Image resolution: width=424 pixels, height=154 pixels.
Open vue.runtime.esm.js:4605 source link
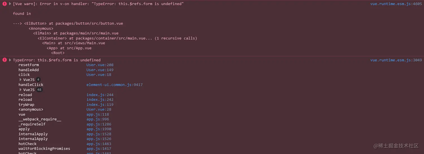(x=396, y=4)
